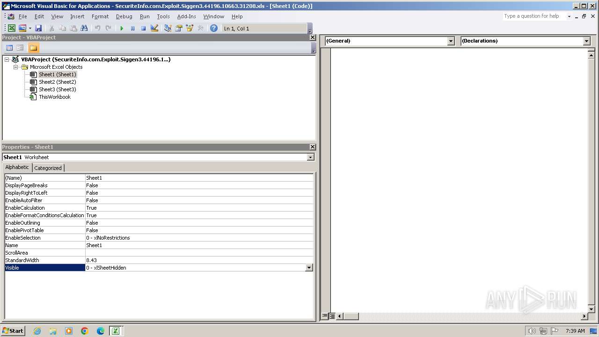Click the Redo arrow icon
Image resolution: width=599 pixels, height=337 pixels.
pos(108,29)
